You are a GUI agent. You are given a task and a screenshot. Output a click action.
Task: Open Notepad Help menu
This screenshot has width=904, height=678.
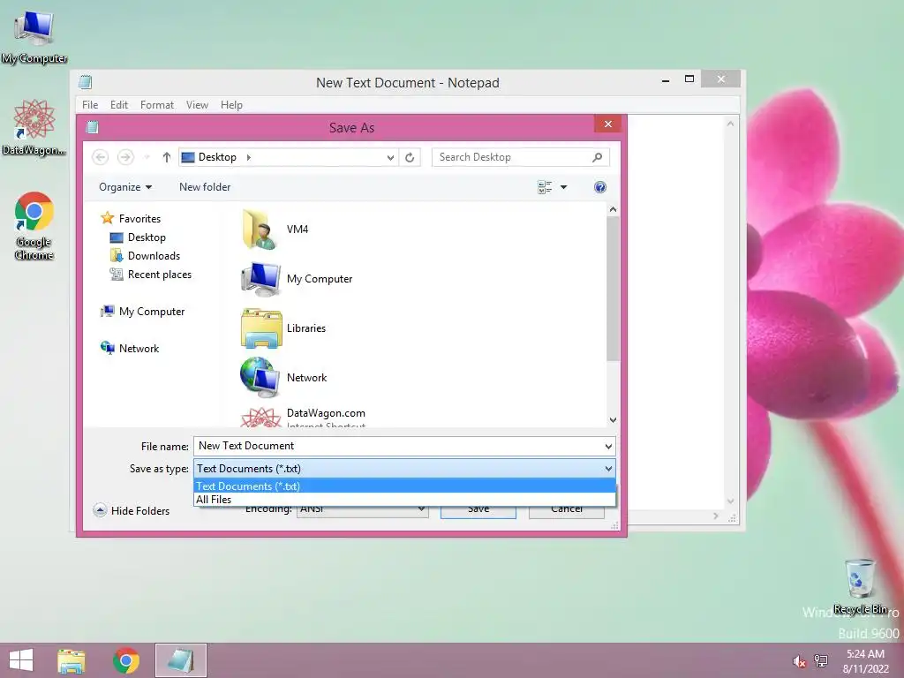pyautogui.click(x=231, y=105)
